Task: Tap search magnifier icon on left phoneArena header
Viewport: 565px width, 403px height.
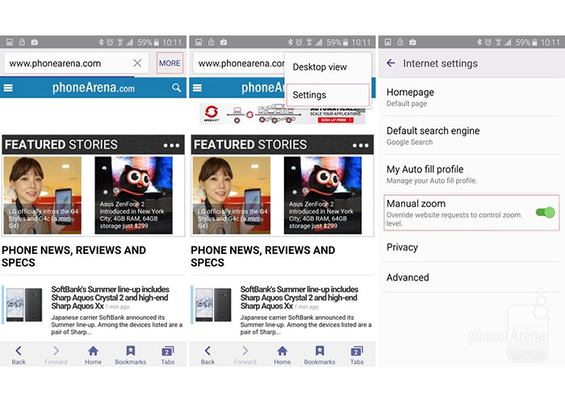Action: (176, 87)
